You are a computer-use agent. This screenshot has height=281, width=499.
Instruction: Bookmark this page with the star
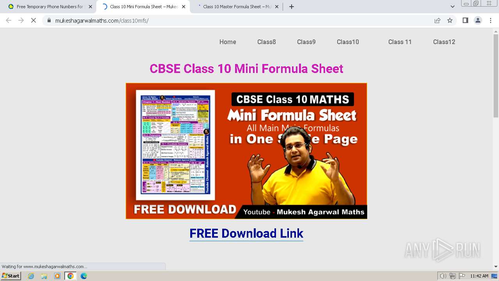pos(450,20)
